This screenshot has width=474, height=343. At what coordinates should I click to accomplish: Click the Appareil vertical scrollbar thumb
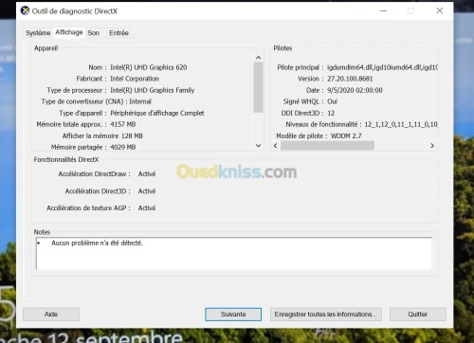coord(258,87)
